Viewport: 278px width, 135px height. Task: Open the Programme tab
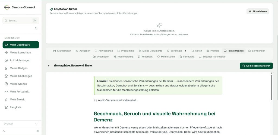tap(126, 51)
